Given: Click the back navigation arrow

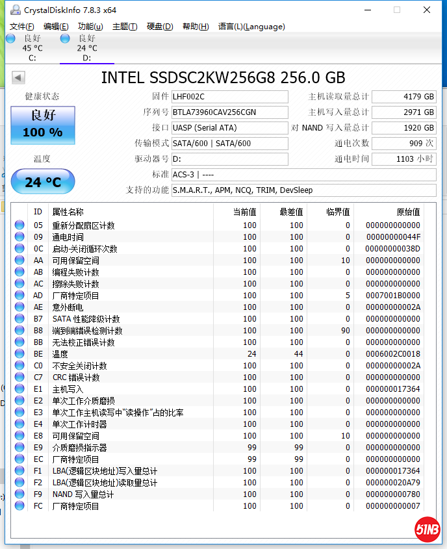Looking at the screenshot, I should (x=18, y=77).
